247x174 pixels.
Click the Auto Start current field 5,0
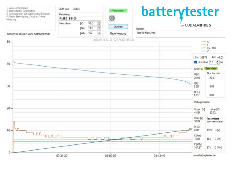[x=213, y=62]
